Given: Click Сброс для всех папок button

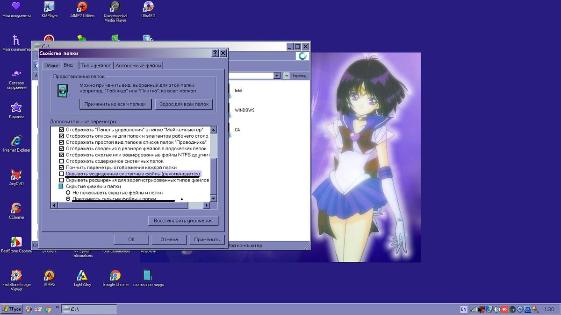Looking at the screenshot, I should [x=184, y=104].
